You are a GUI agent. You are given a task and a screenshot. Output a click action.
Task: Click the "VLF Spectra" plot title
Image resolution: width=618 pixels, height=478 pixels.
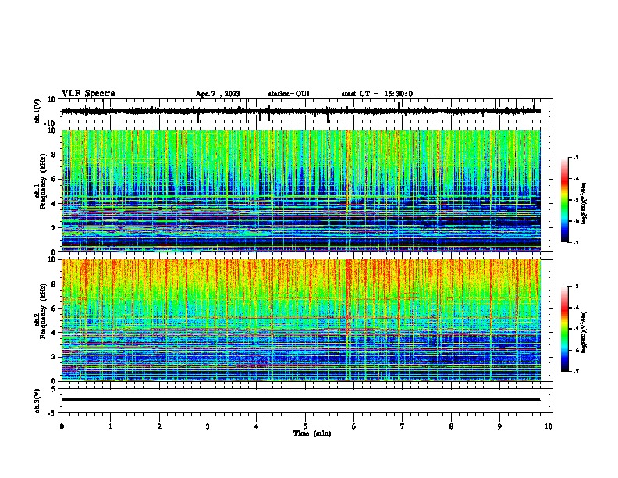(x=88, y=94)
